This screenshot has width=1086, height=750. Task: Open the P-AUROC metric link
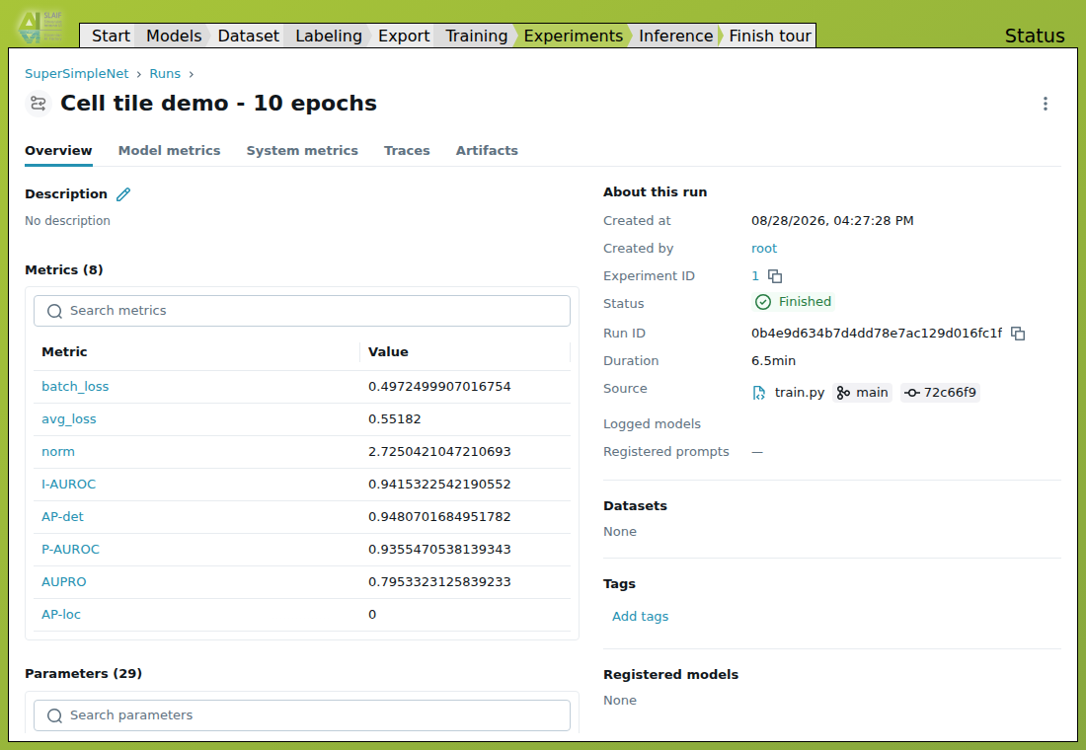pos(71,549)
